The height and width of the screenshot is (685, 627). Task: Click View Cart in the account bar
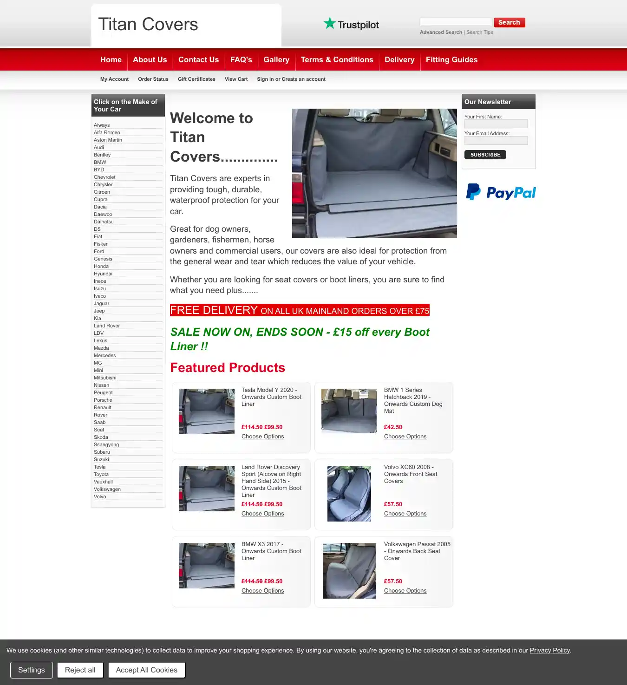coord(236,79)
